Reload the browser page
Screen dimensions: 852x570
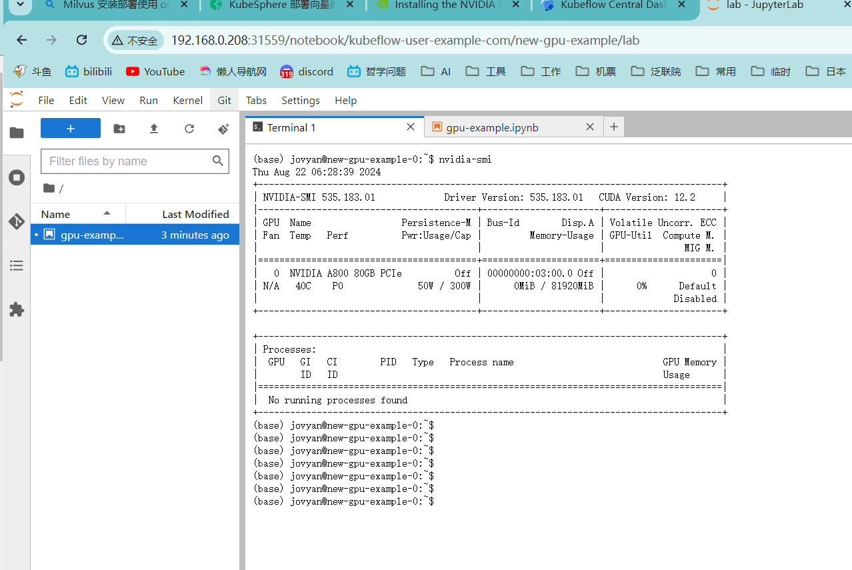click(x=81, y=40)
